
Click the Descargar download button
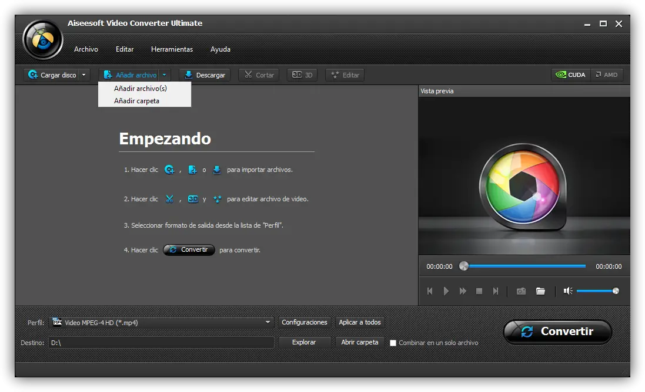point(205,75)
